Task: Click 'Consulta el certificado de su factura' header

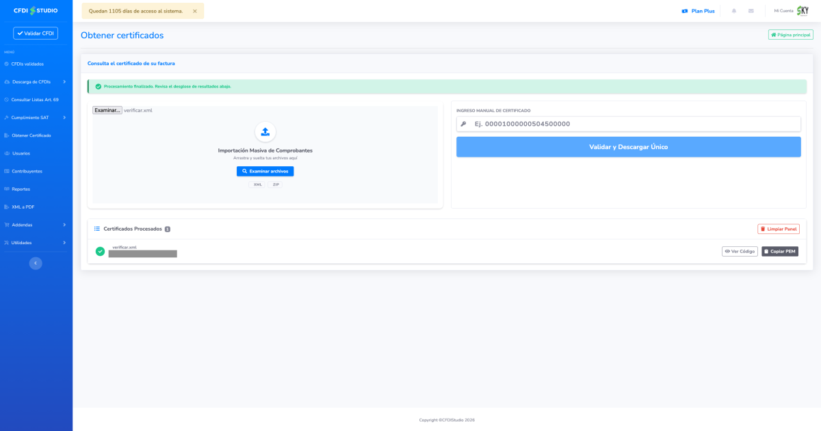Action: pos(131,63)
